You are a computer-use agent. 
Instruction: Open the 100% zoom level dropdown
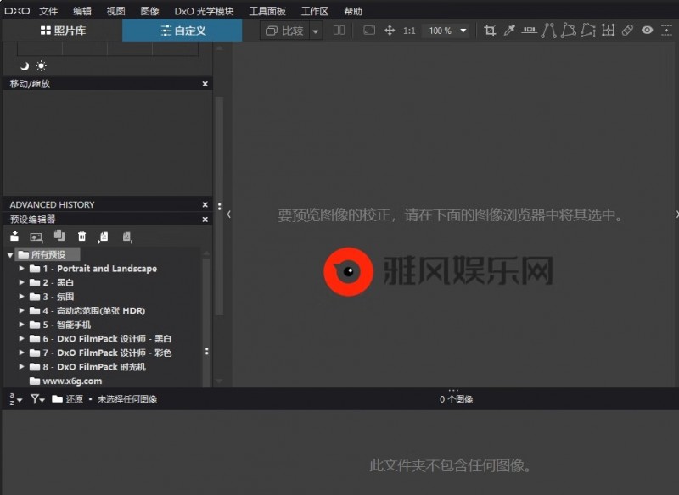463,31
